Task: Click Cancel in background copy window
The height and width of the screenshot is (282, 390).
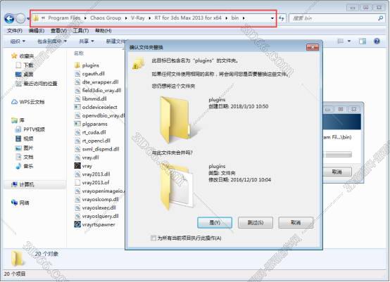Action: point(337,172)
